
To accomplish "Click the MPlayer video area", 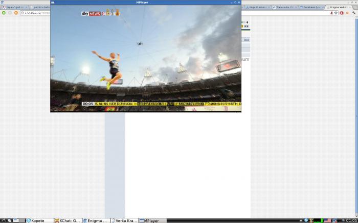I will pos(146,58).
